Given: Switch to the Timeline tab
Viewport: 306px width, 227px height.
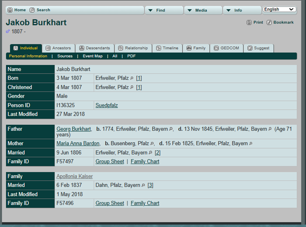Looking at the screenshot, I should (x=167, y=48).
